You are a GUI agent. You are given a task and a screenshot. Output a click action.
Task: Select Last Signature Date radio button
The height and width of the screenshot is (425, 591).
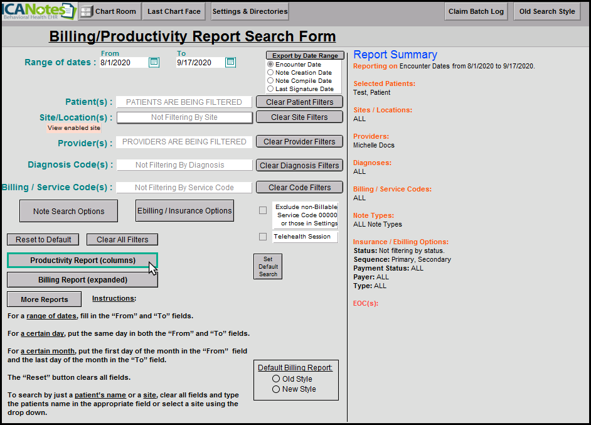(270, 89)
